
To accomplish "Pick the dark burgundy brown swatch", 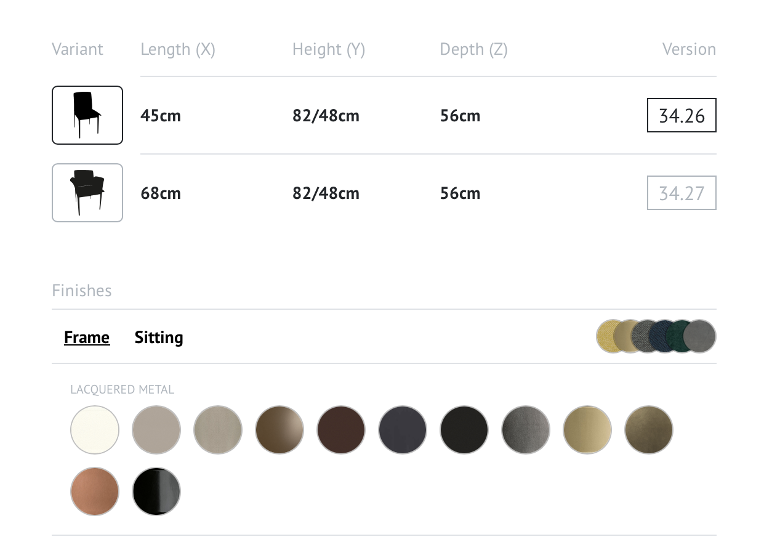I will pos(341,430).
